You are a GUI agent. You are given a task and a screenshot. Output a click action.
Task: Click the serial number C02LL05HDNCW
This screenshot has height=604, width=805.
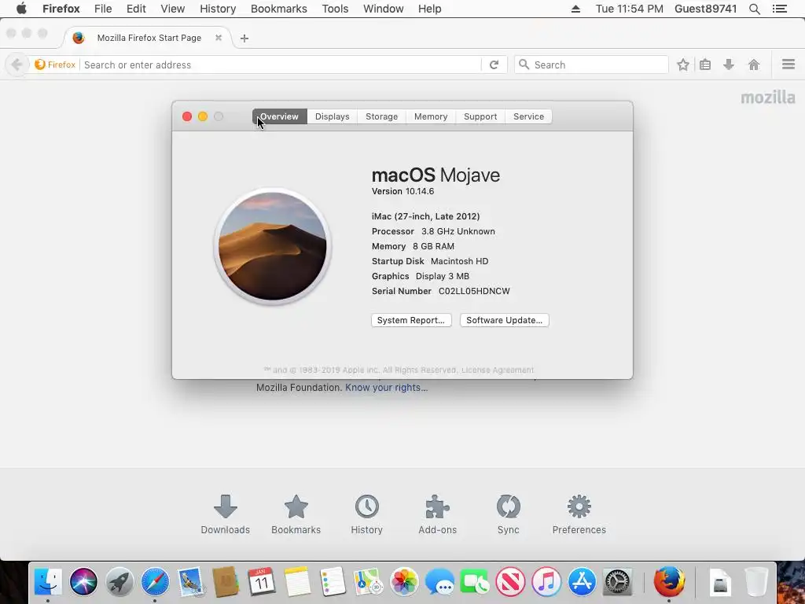474,291
